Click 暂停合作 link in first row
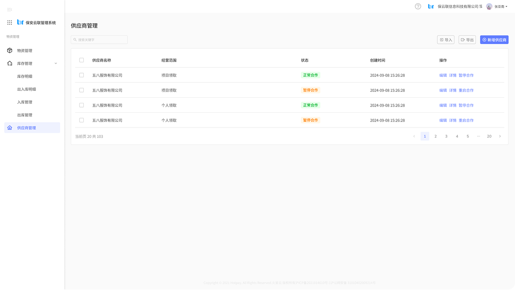 point(466,75)
